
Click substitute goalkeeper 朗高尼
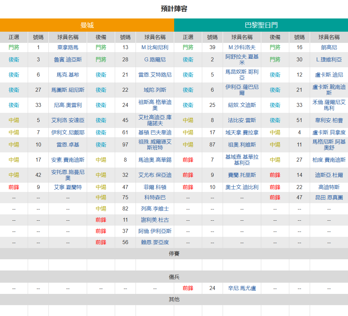click(x=329, y=47)
